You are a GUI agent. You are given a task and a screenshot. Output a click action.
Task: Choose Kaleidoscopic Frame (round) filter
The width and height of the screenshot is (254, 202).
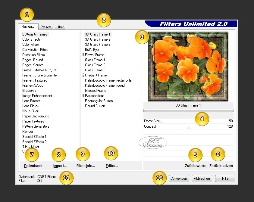[x=105, y=85]
